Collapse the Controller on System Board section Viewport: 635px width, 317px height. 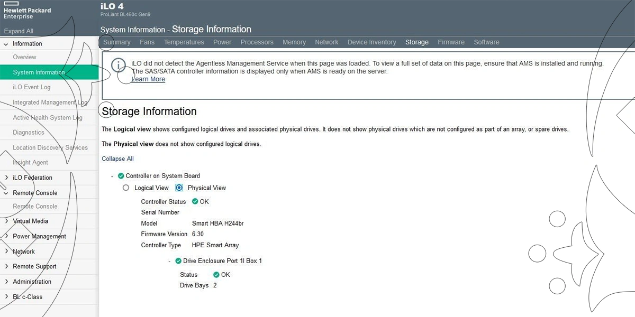pyautogui.click(x=112, y=176)
